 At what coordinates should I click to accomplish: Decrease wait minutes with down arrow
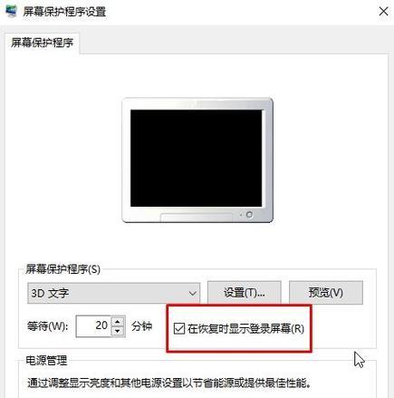pyautogui.click(x=118, y=332)
